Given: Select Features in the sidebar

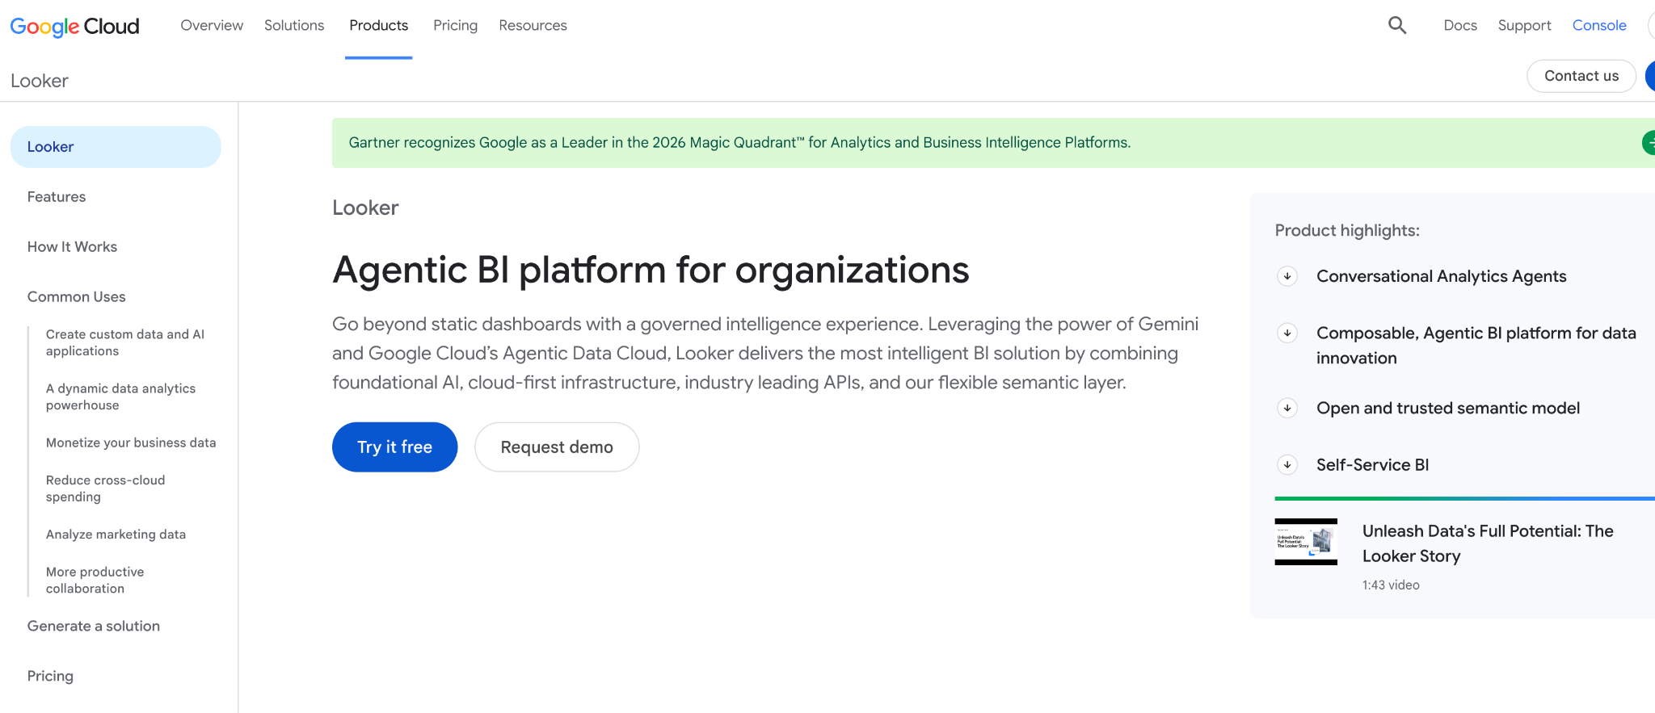Looking at the screenshot, I should (57, 197).
